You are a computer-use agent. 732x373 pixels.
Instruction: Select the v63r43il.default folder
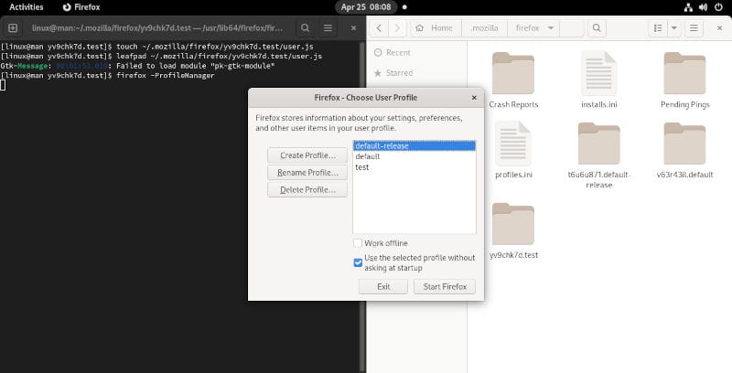(684, 150)
